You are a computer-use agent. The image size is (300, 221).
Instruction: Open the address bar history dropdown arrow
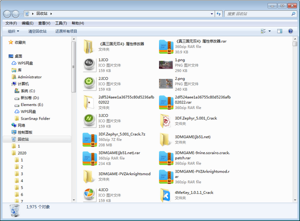pyautogui.click(x=211, y=14)
